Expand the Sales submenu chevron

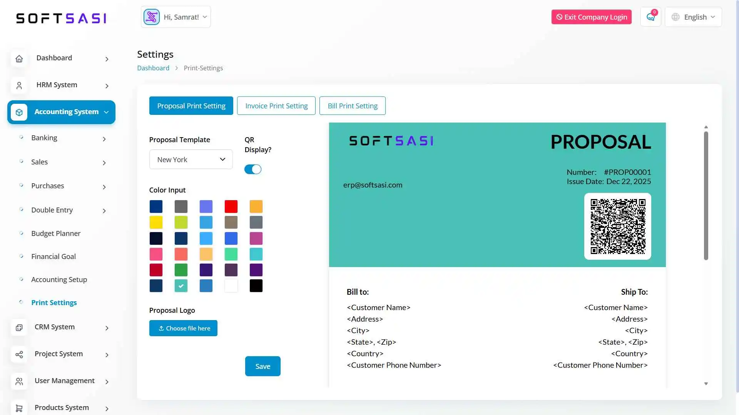click(x=104, y=163)
